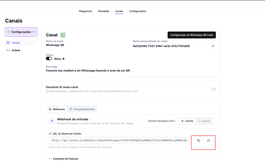Select Usuário as message sender
Viewport: 265px width, 161px height.
coord(204,121)
